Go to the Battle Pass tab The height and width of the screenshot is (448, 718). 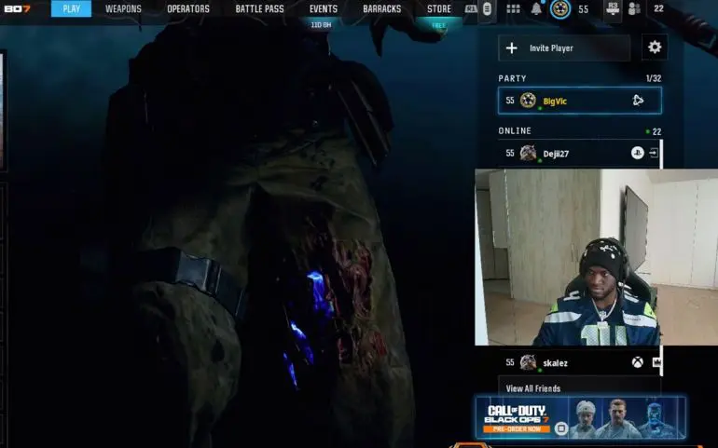[x=259, y=9]
